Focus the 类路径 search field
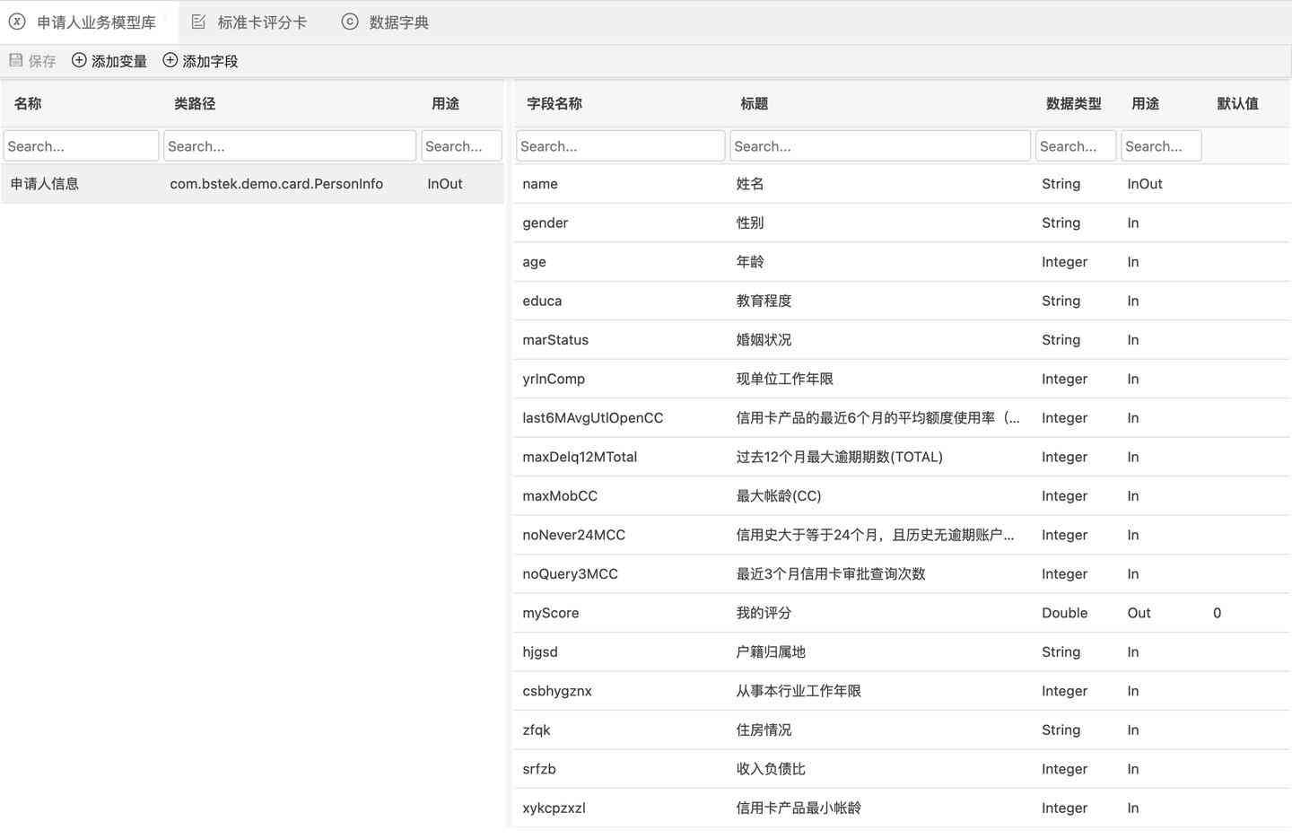Viewport: 1292px width, 839px height. [289, 146]
